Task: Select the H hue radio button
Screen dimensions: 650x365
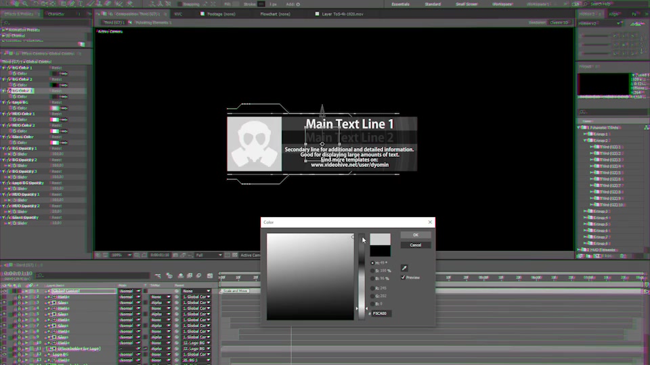Action: pyautogui.click(x=372, y=263)
